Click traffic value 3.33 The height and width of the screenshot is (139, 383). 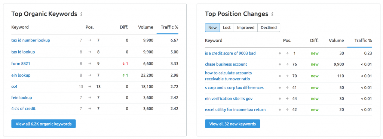point(174,64)
